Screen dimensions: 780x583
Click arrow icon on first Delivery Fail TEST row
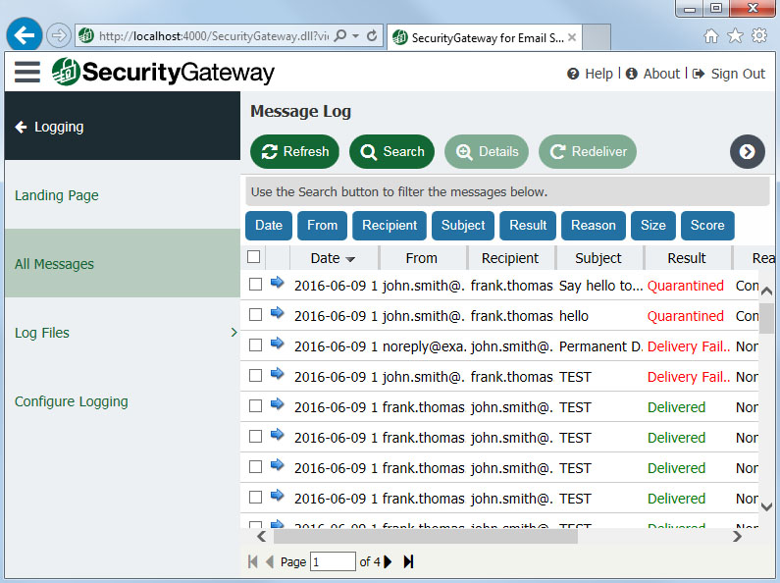277,374
